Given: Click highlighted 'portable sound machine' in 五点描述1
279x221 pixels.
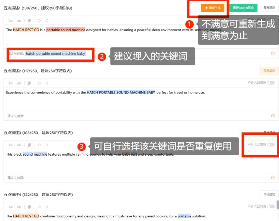Looking at the screenshot, I should (x=66, y=30).
